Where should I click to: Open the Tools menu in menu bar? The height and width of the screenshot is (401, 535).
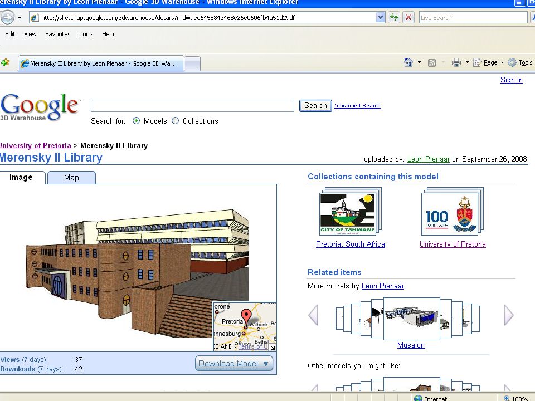[x=86, y=34]
